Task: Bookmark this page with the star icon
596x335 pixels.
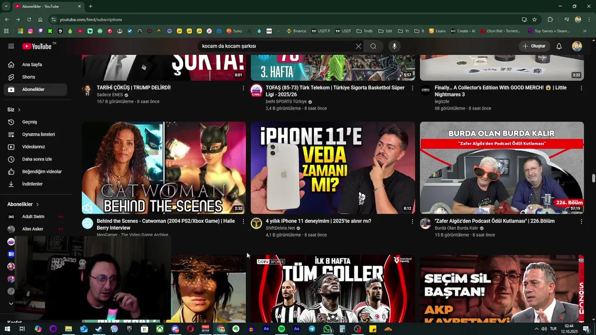Action: tap(535, 20)
